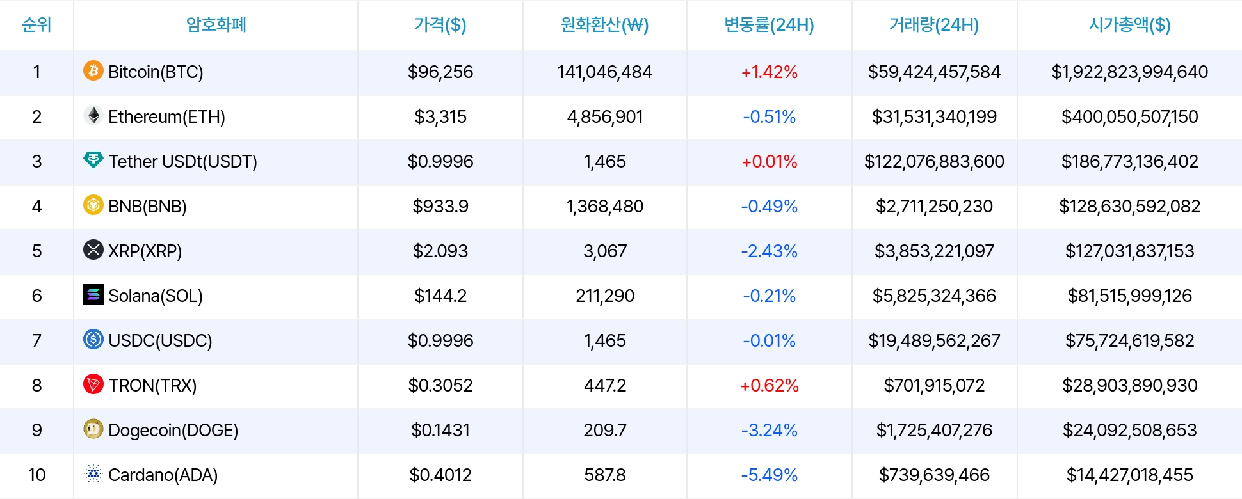
Task: Click the BNB yellow coin icon
Action: (x=93, y=205)
